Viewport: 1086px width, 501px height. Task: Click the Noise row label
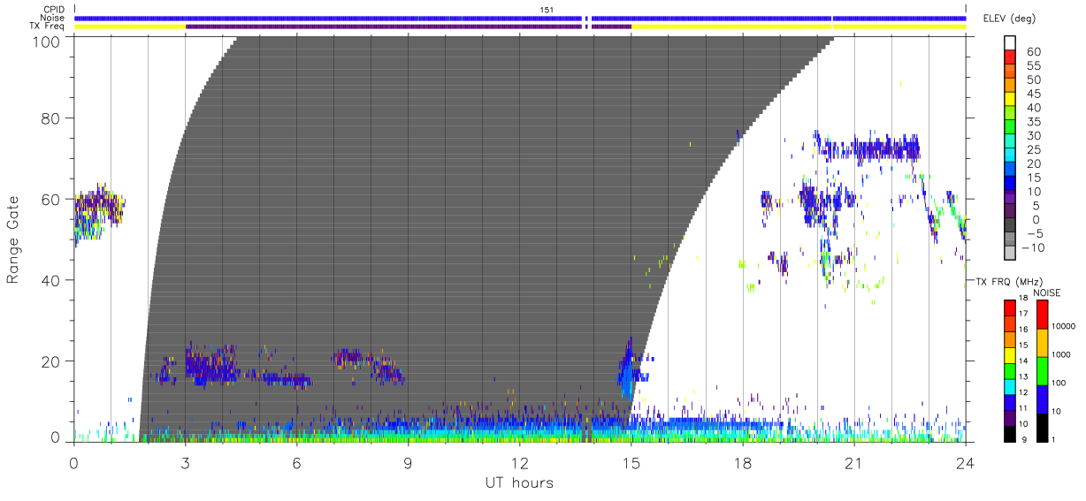(53, 18)
